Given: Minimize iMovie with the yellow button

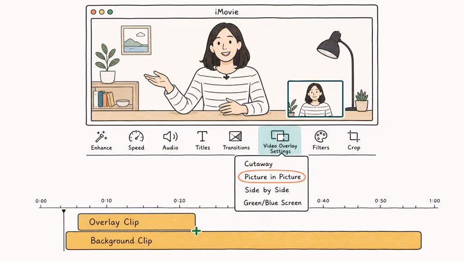Looking at the screenshot, I should pos(102,12).
